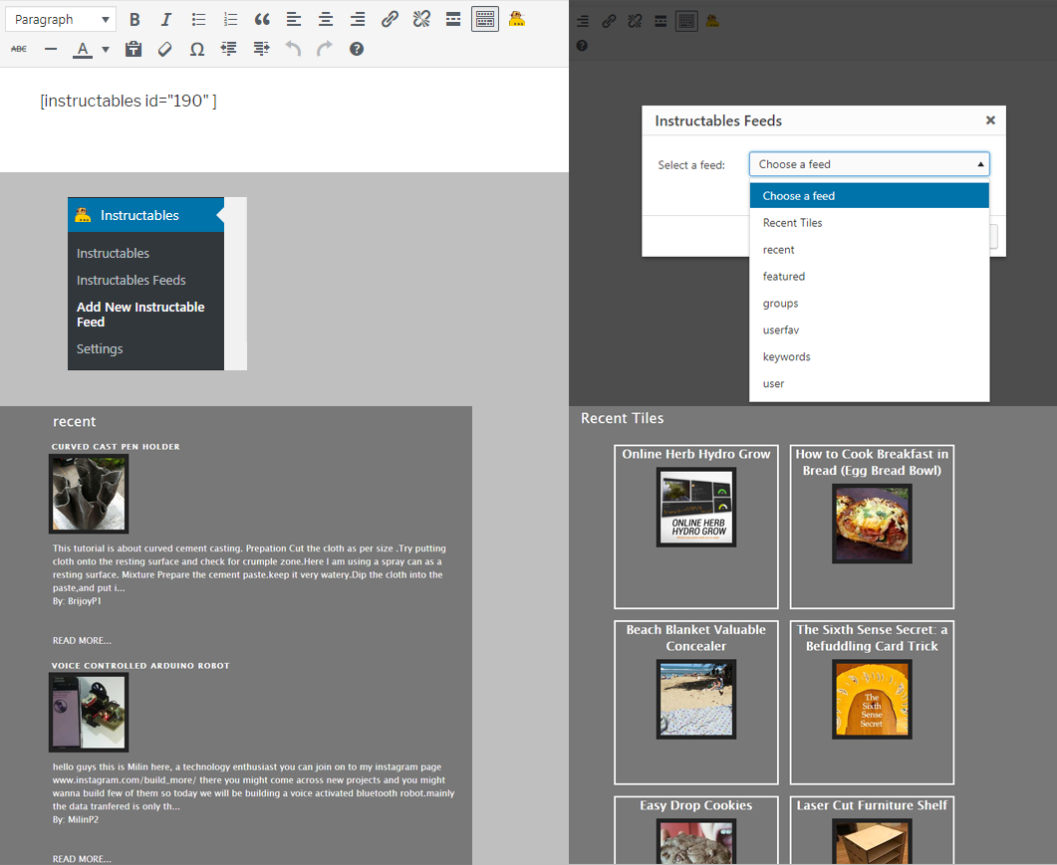Insert special character omega icon
The image size is (1057, 865).
click(197, 49)
